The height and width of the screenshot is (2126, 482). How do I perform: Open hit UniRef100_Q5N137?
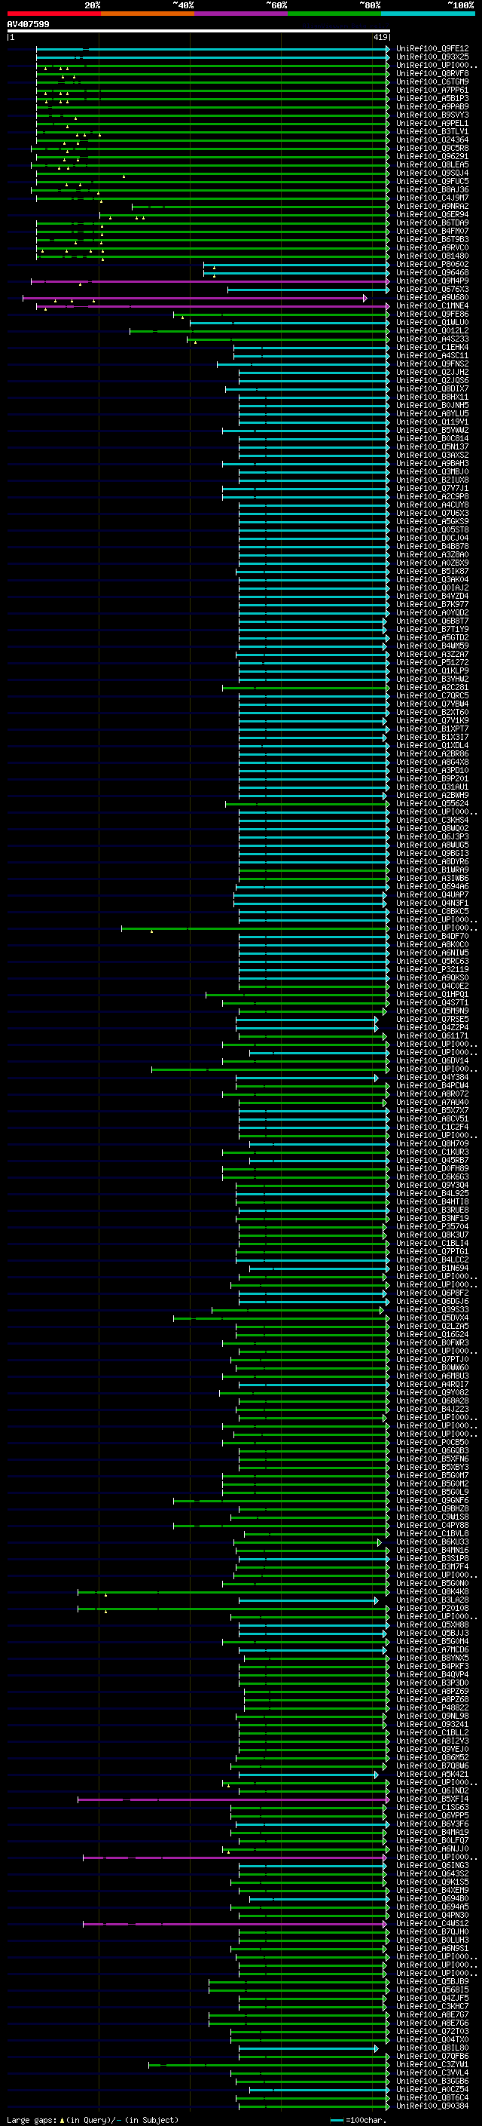[x=432, y=446]
